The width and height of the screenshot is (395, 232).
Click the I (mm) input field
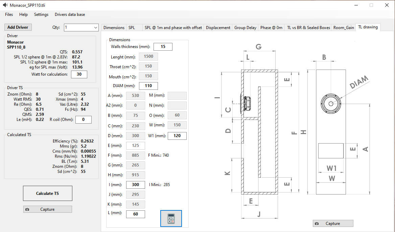click(x=136, y=185)
